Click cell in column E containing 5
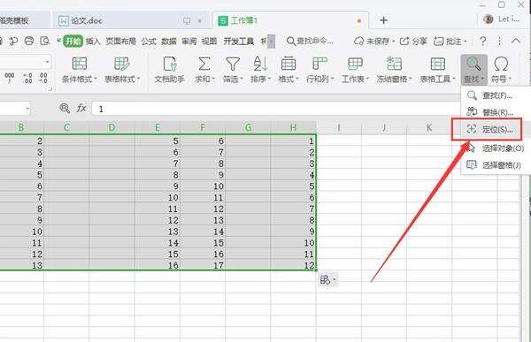This screenshot has height=342, width=531. coord(158,141)
